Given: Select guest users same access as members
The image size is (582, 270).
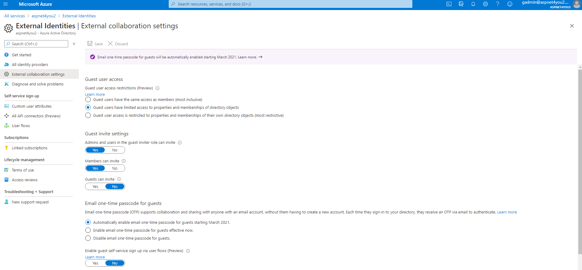Looking at the screenshot, I should click(88, 99).
